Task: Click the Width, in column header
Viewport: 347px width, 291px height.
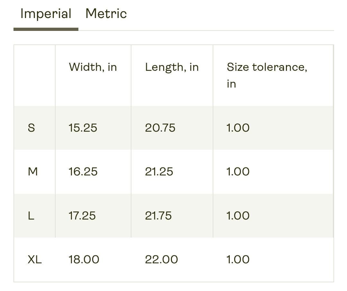Action: coord(93,67)
